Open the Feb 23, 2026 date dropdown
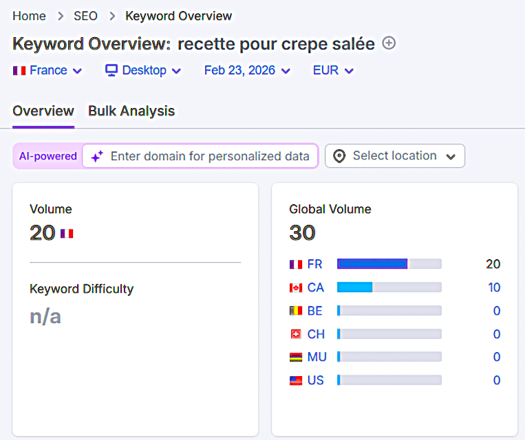The height and width of the screenshot is (440, 525). click(247, 71)
